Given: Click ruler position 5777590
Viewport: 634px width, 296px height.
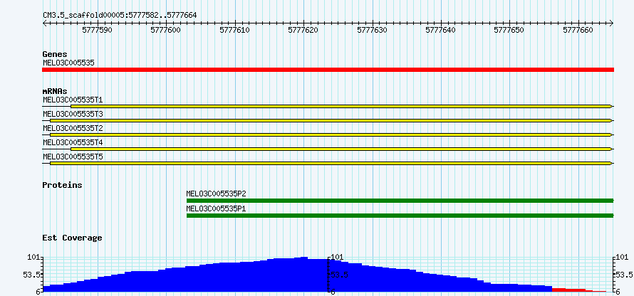Looking at the screenshot, I should [98, 30].
